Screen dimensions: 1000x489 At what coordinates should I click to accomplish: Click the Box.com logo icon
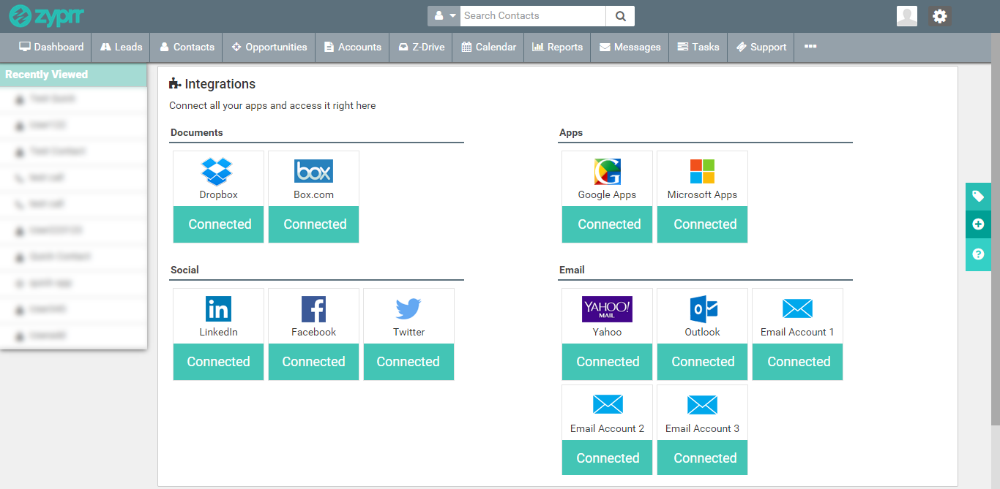[313, 171]
